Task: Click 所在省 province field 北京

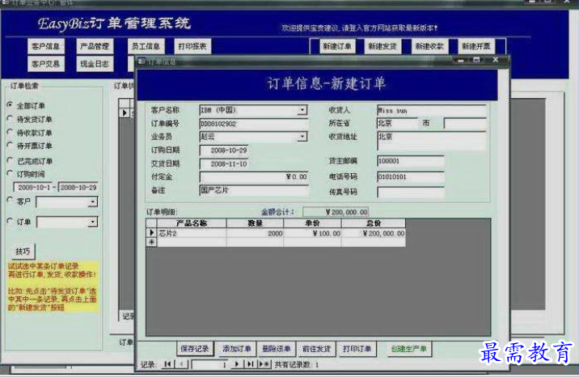Action: (x=398, y=123)
